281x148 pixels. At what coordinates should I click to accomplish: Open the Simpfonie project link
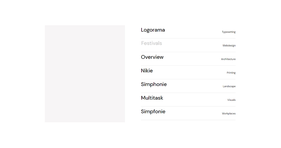click(x=153, y=112)
